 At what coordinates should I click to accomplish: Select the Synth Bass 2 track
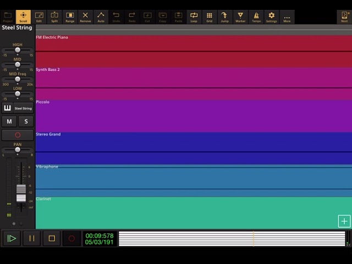click(194, 84)
